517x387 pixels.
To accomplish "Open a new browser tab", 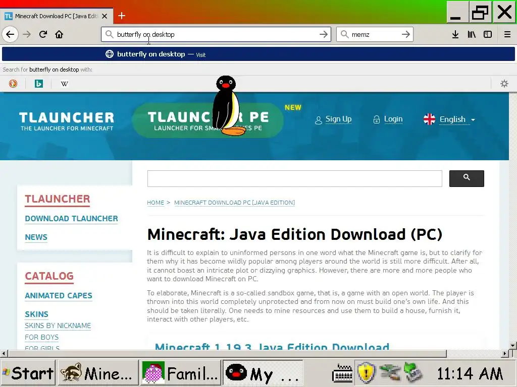I will (122, 16).
